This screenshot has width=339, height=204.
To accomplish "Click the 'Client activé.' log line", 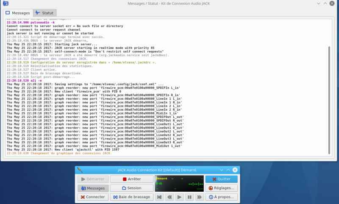I will (x=31, y=70).
